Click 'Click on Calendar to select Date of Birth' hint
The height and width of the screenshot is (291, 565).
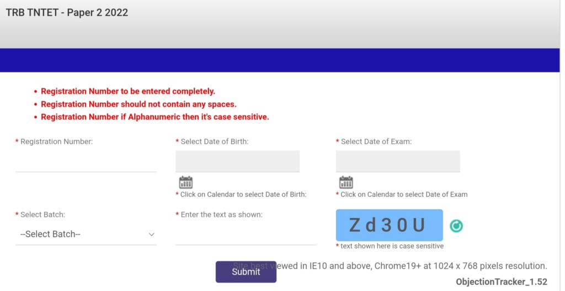tap(243, 194)
